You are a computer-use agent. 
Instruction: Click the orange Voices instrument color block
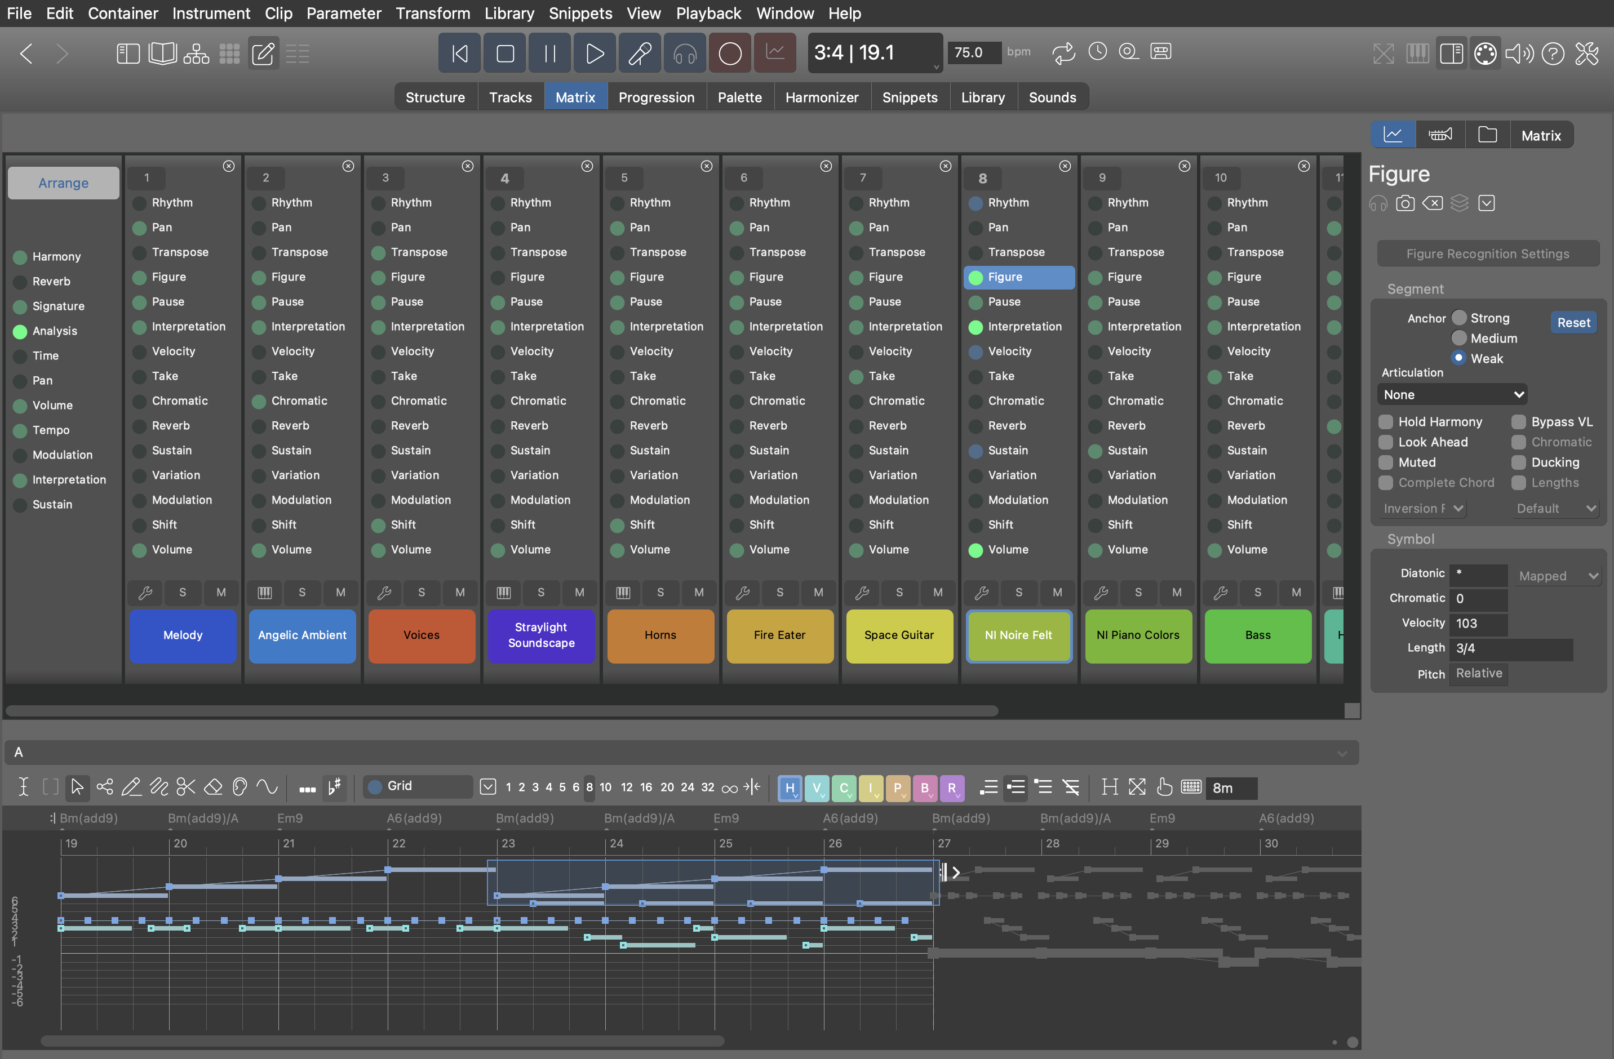421,635
